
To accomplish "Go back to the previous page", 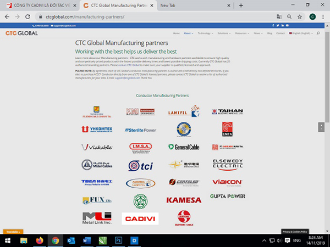I will (7, 17).
